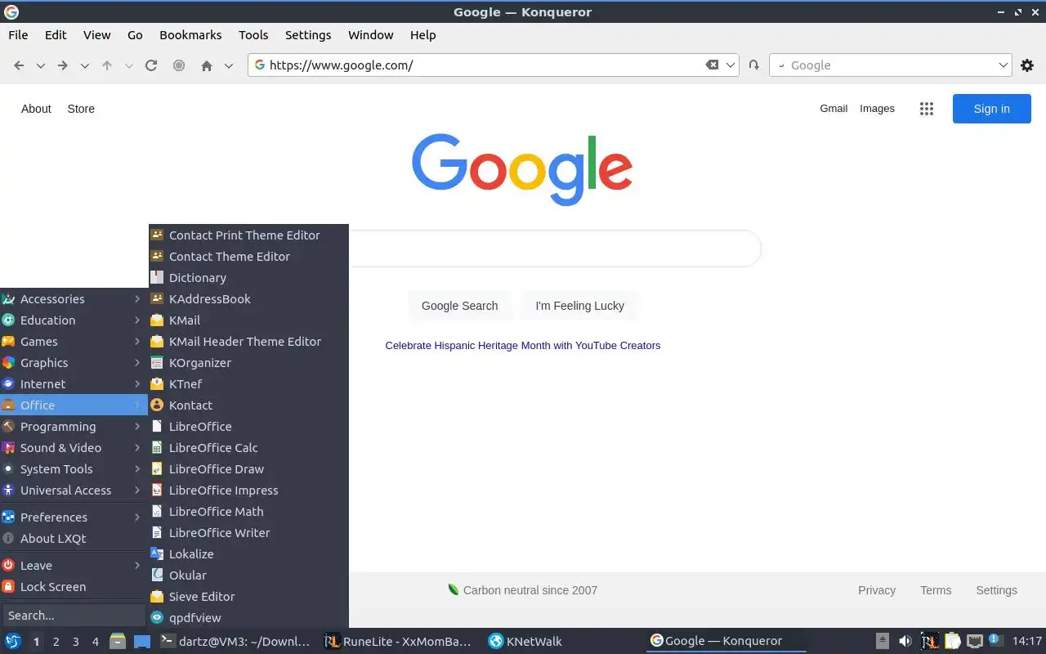Screen dimensions: 1046x654
Task: Open the home button dropdown
Action: (229, 65)
